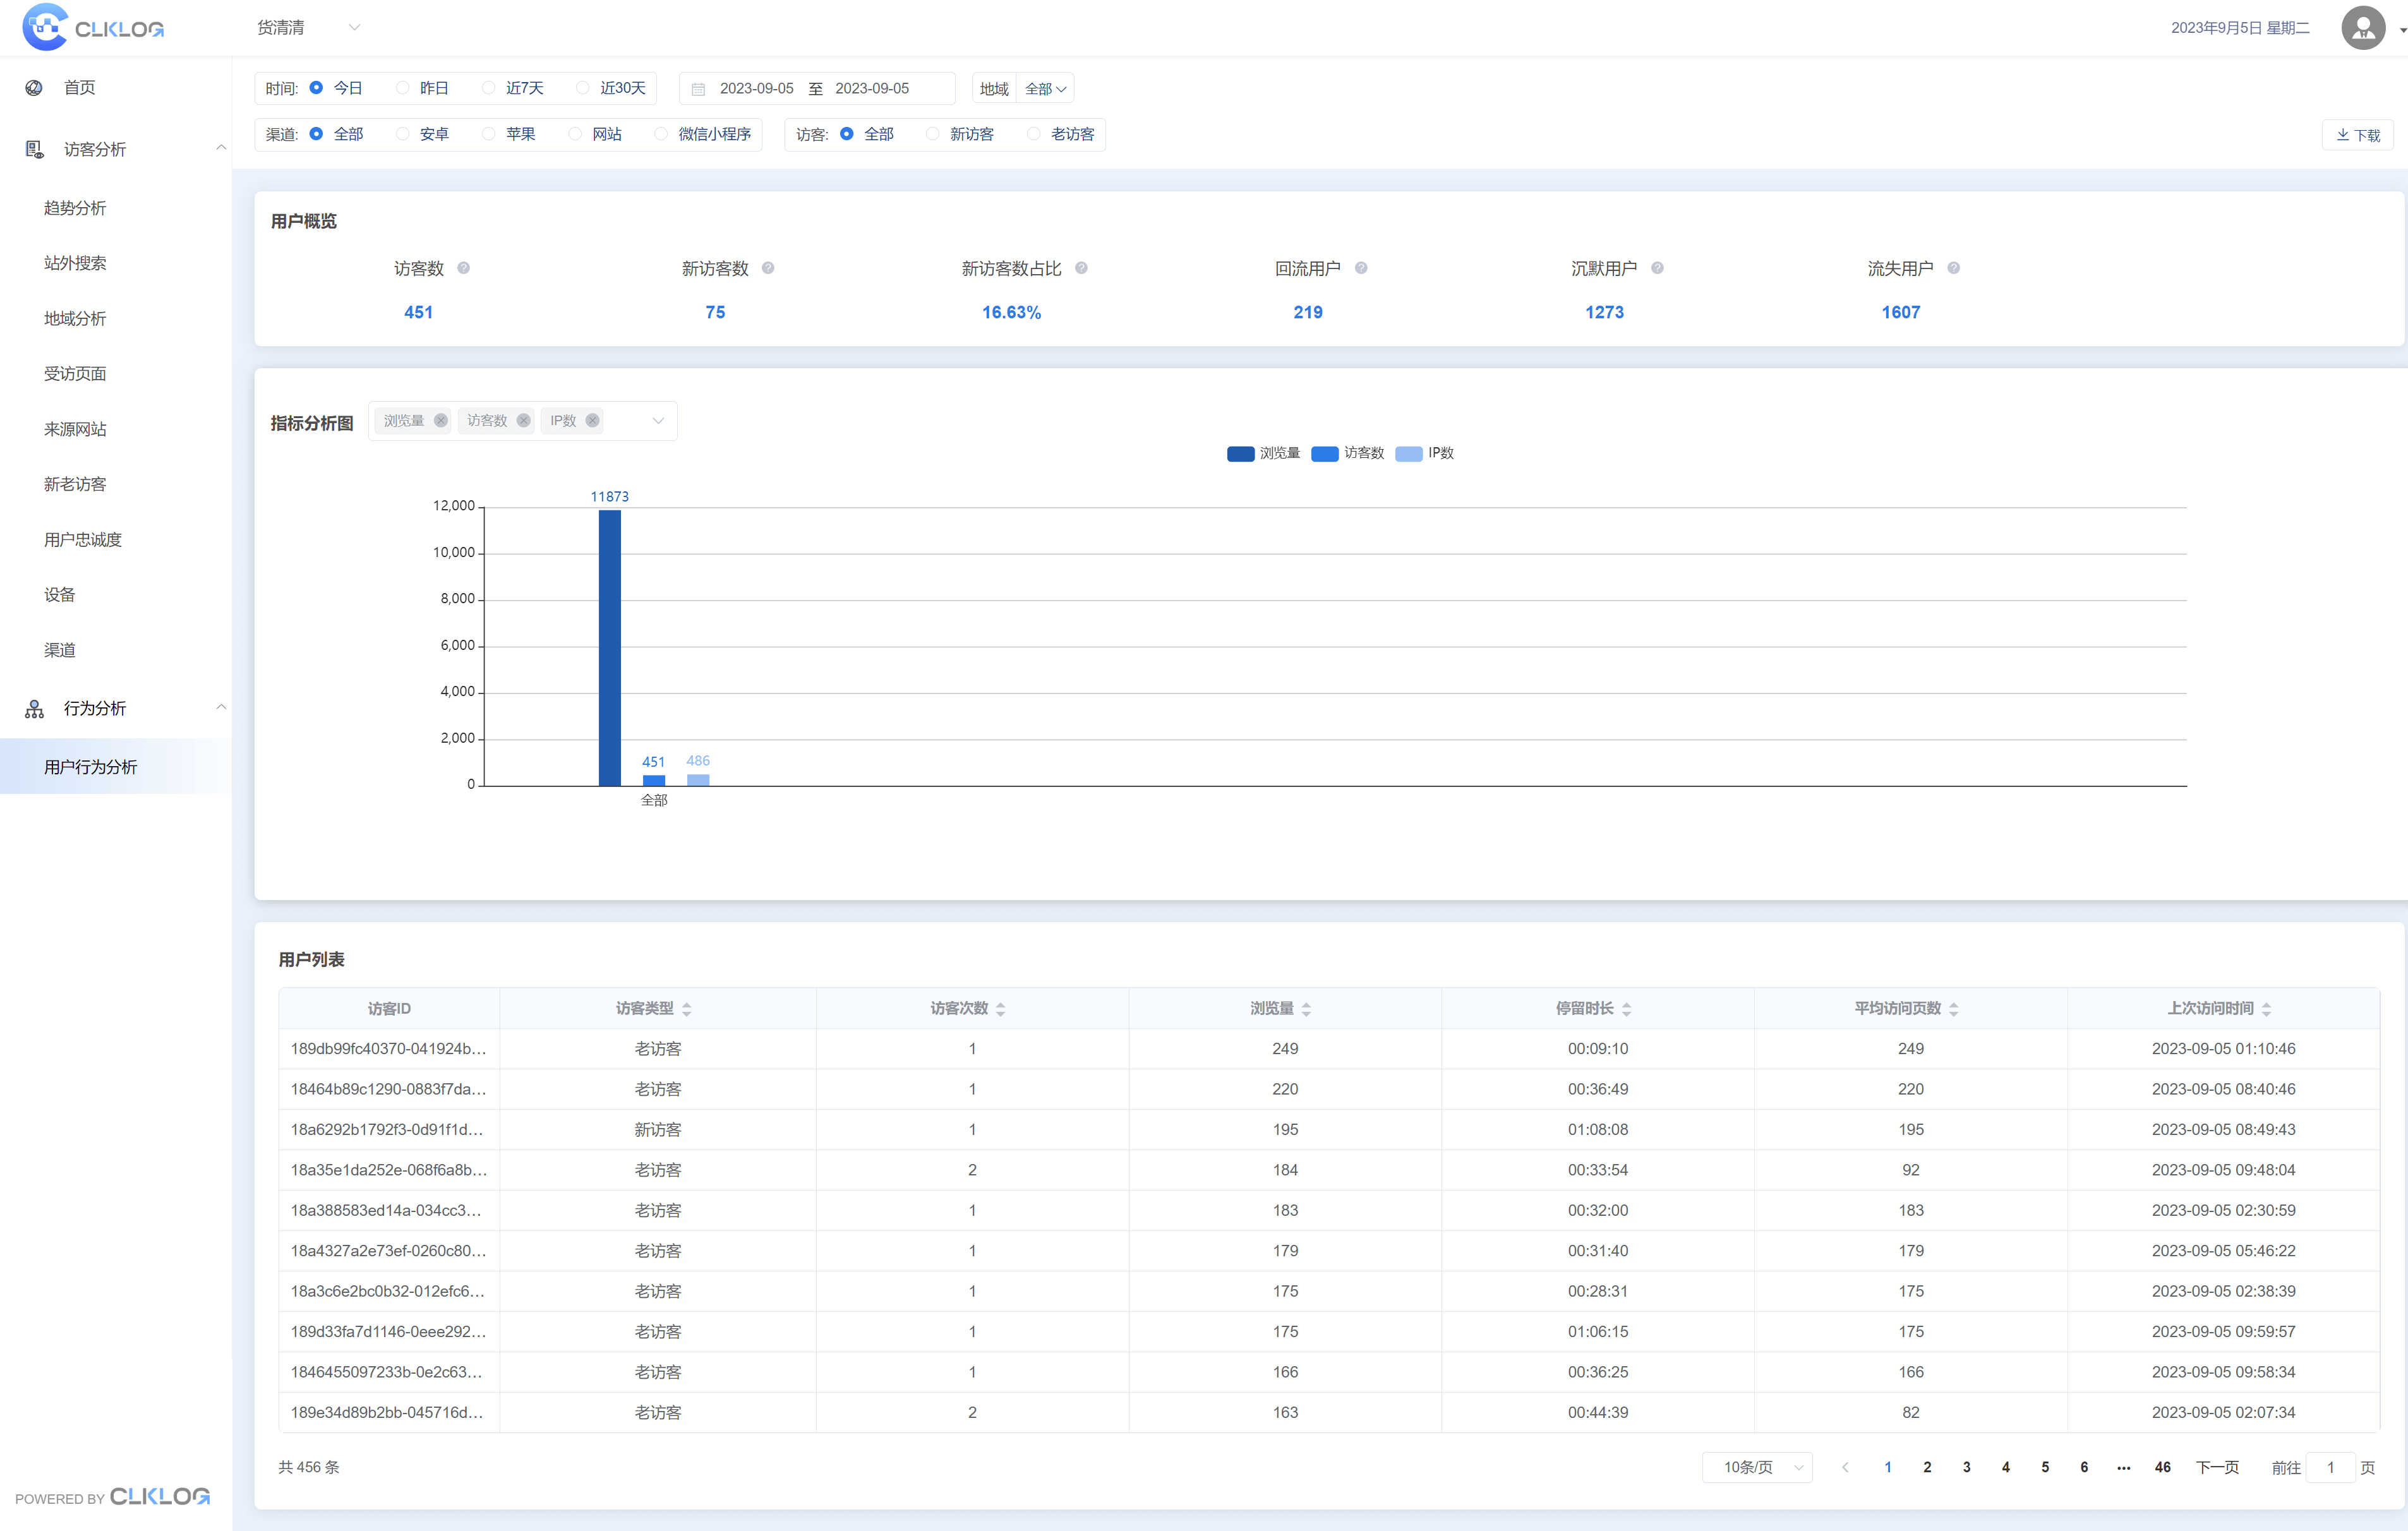Remove the IP数 tag from metric selector

[593, 421]
